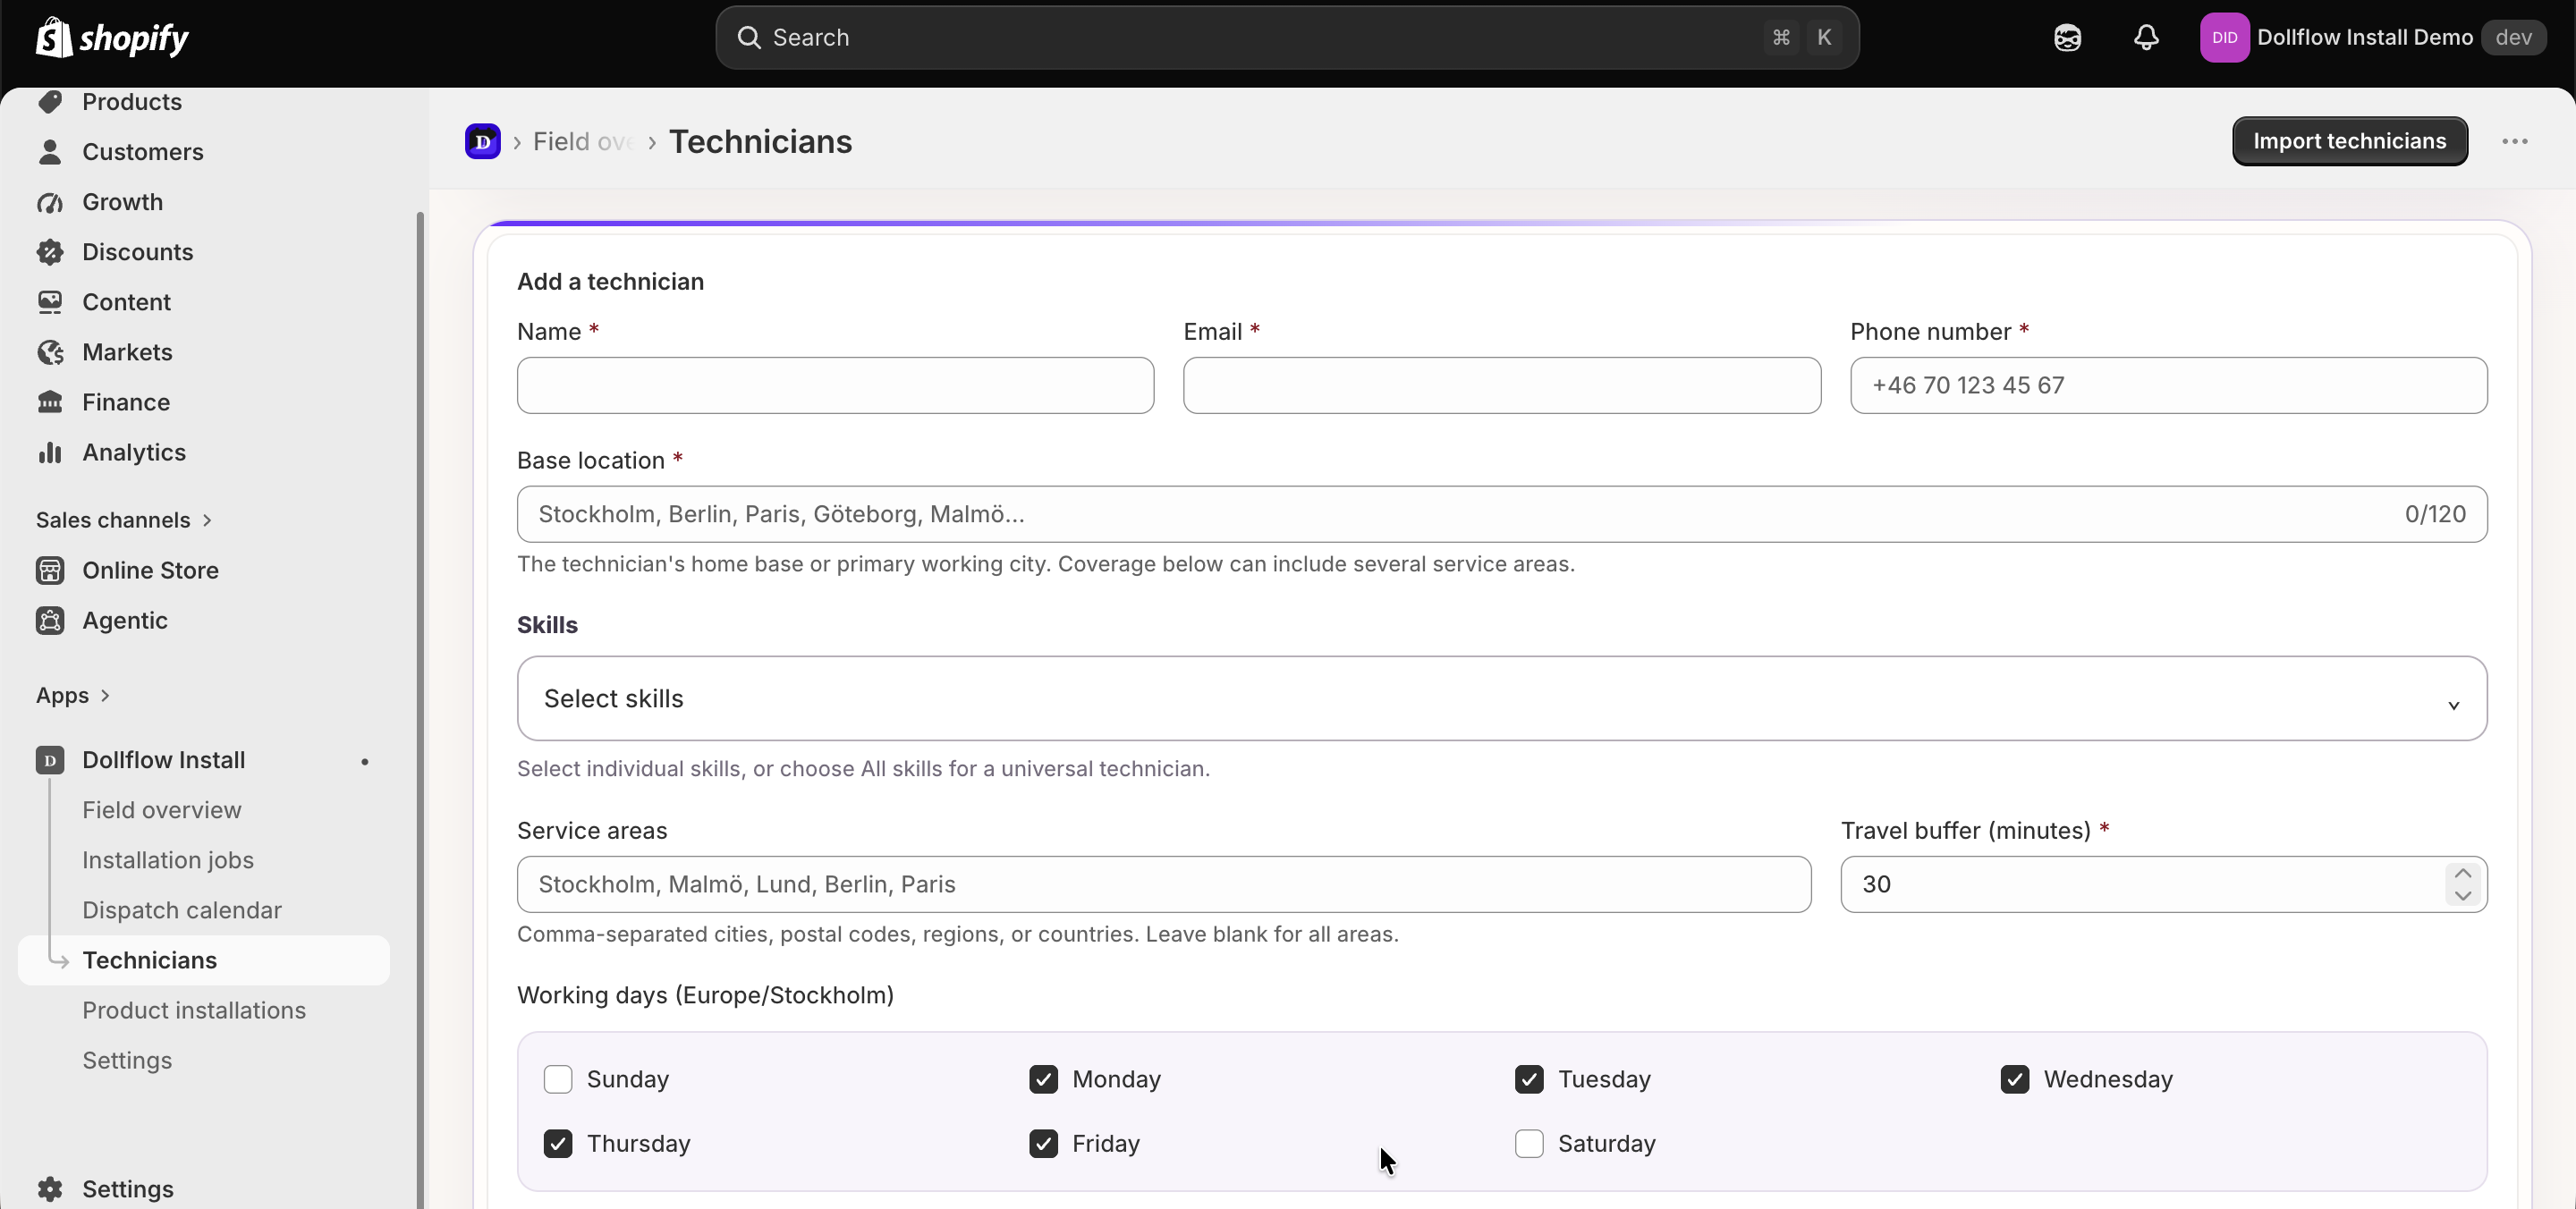Image resolution: width=2576 pixels, height=1209 pixels.
Task: Open the Dispatch calendar page
Action: [182, 910]
